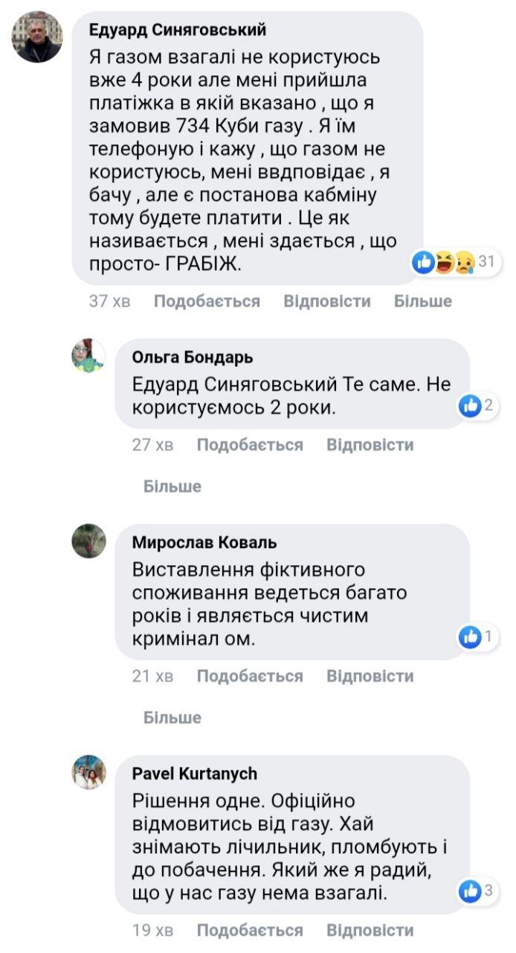Open Більше menu next to Едуард's Відповісти

pyautogui.click(x=422, y=302)
